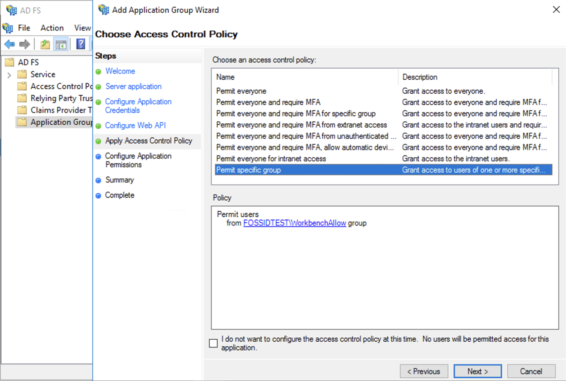Click the Relying Party Trusts folder icon
Image resolution: width=566 pixels, height=381 pixels.
coord(22,98)
